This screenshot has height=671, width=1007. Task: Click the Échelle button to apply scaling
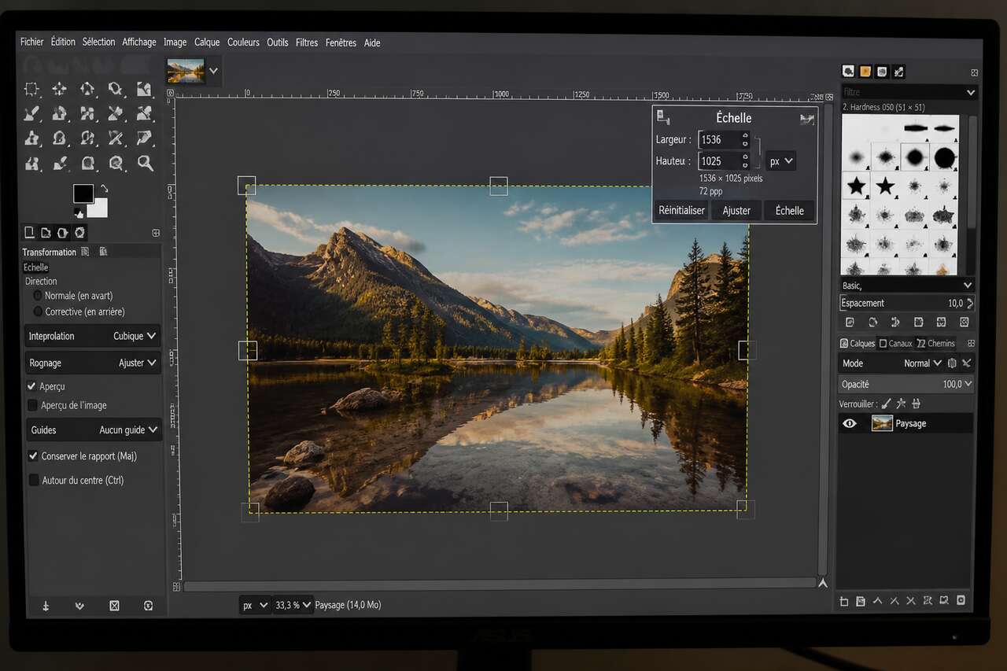pos(789,211)
